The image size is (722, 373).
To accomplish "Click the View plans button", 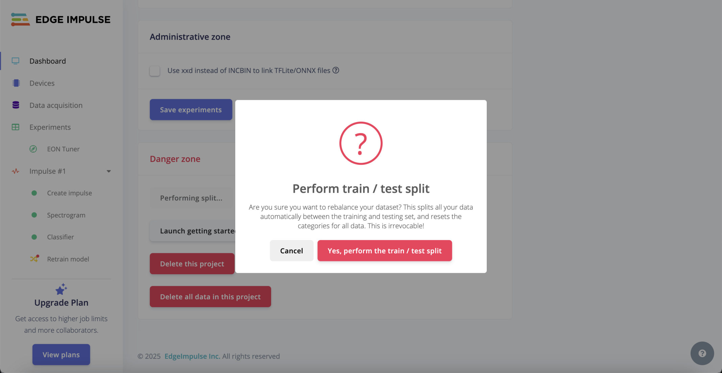I will (61, 354).
